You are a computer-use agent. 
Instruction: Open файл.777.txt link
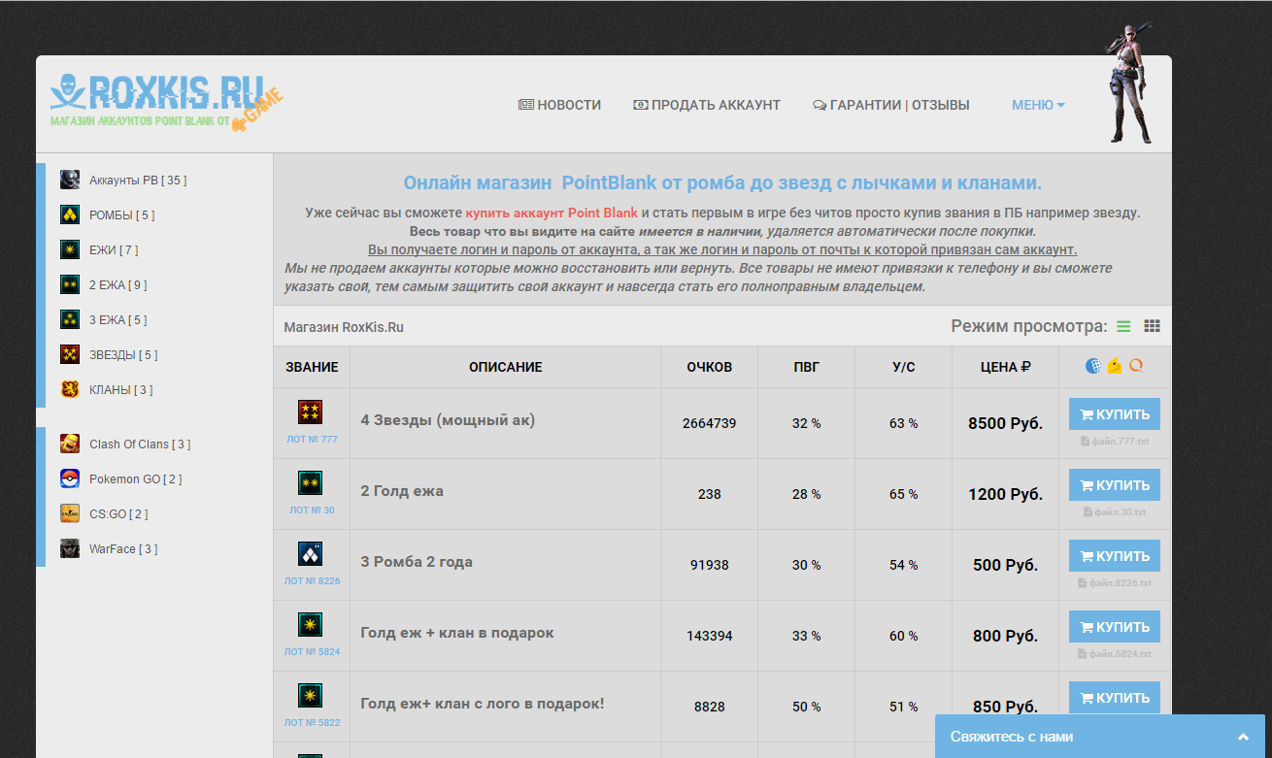[x=1115, y=441]
